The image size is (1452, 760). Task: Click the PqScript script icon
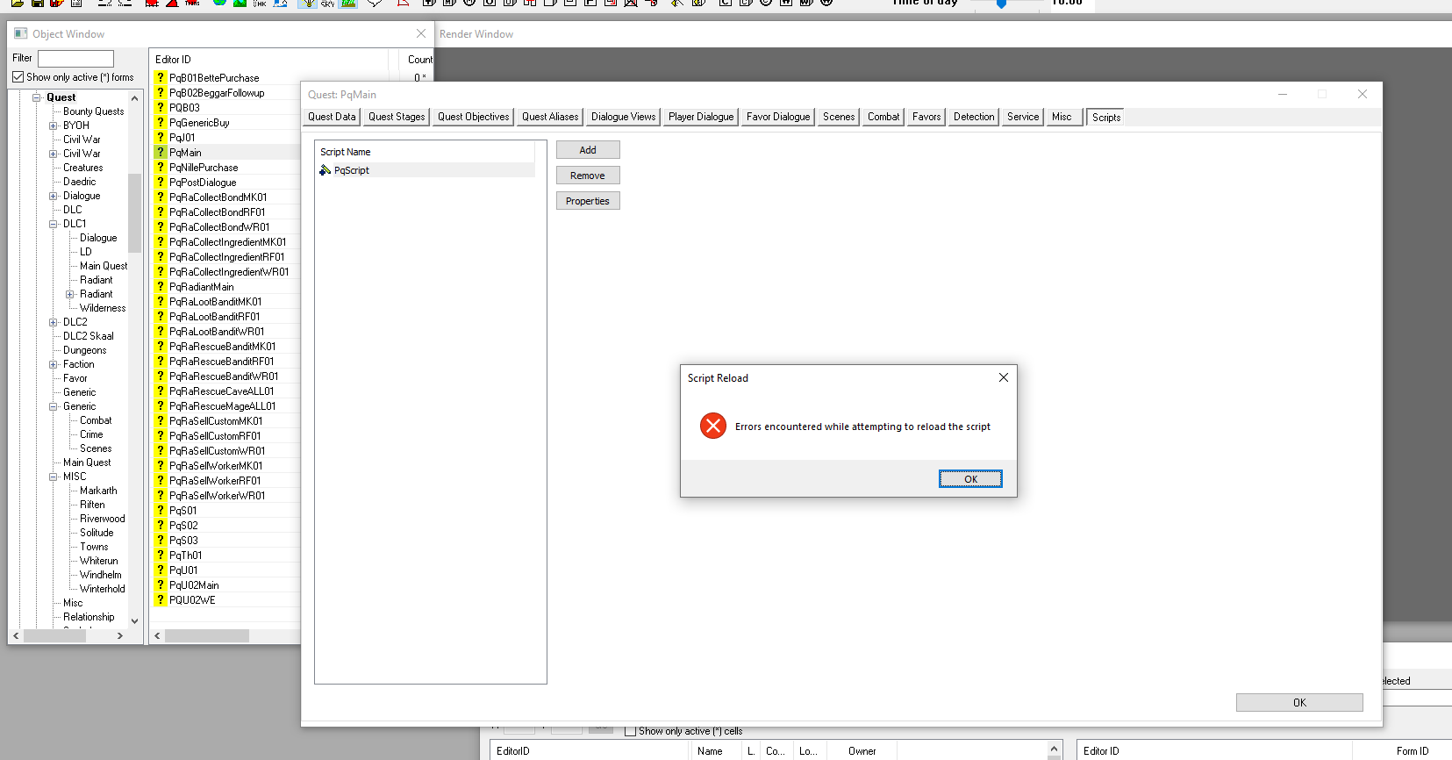325,170
